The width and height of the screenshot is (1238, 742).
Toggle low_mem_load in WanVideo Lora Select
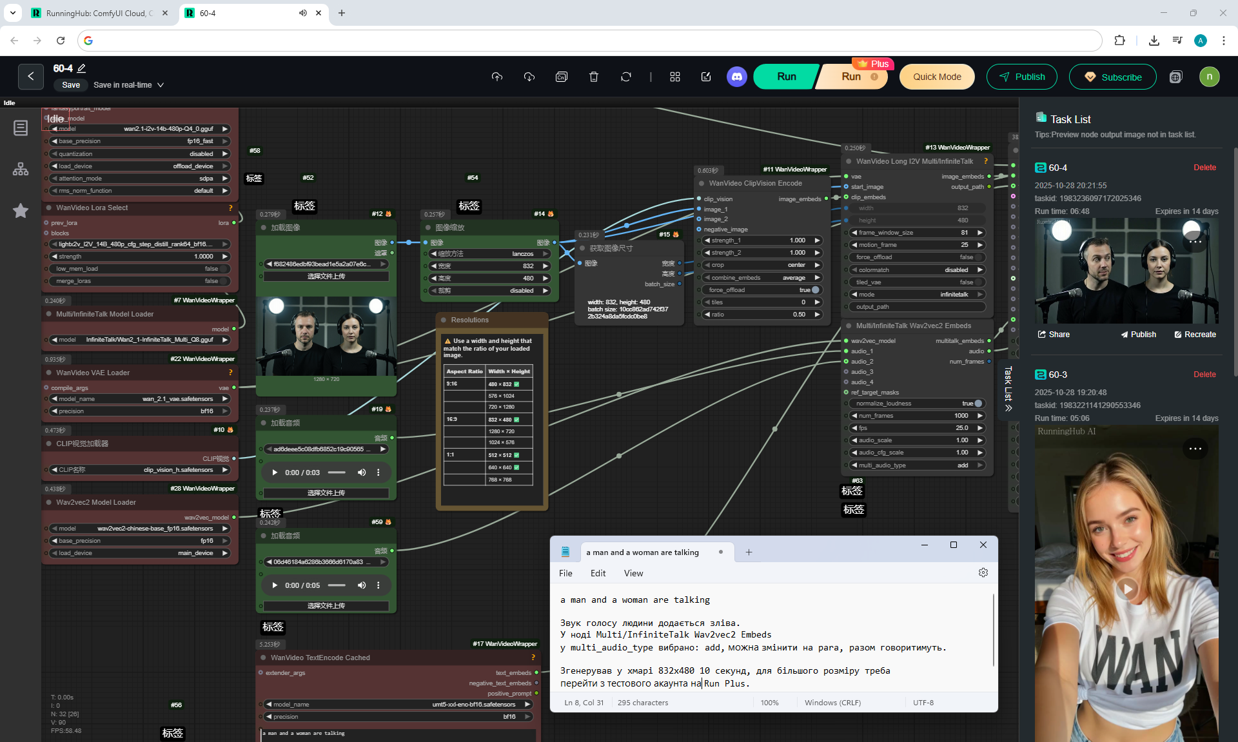(222, 269)
